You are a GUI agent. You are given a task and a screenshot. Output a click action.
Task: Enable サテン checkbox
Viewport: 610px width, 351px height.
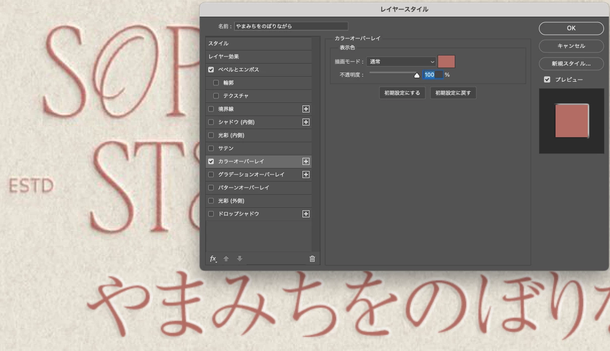[211, 148]
